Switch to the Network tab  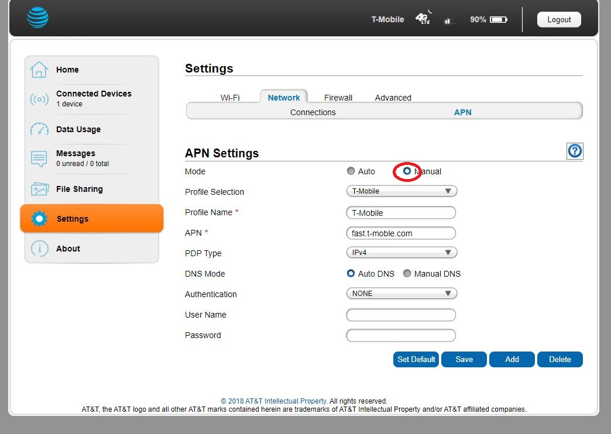tap(284, 98)
